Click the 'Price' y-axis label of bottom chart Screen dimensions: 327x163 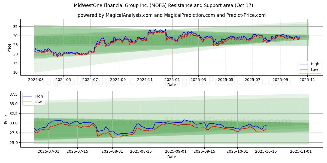(6, 120)
